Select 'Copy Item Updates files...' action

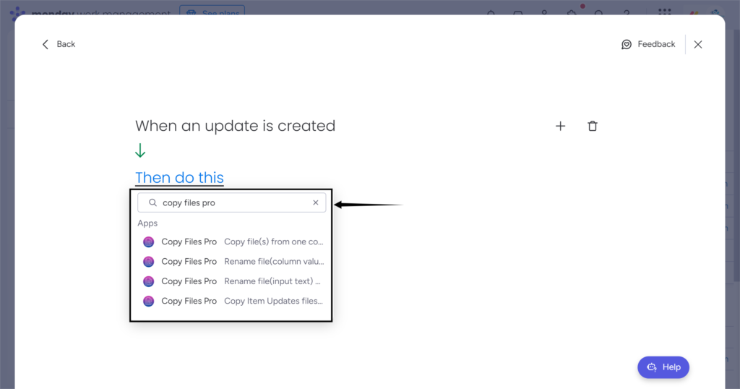233,302
